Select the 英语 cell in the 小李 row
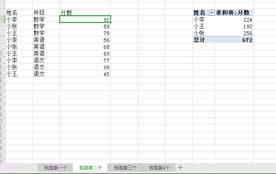This screenshot has height=174, width=276. tap(46, 40)
